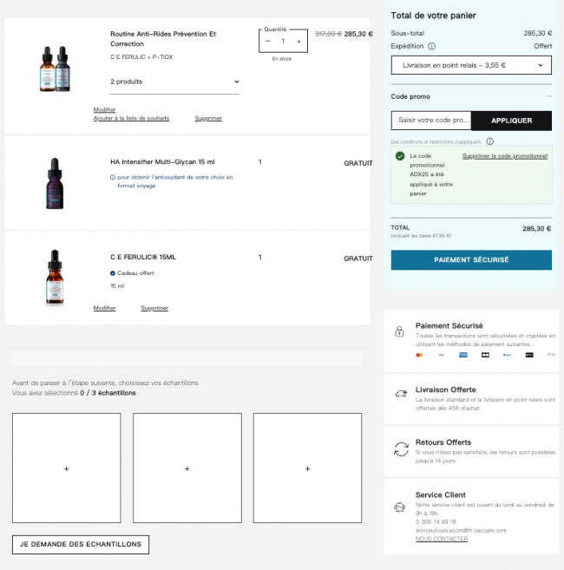The width and height of the screenshot is (564, 570).
Task: Click info icon beside promo code conditions
Action: (x=489, y=141)
